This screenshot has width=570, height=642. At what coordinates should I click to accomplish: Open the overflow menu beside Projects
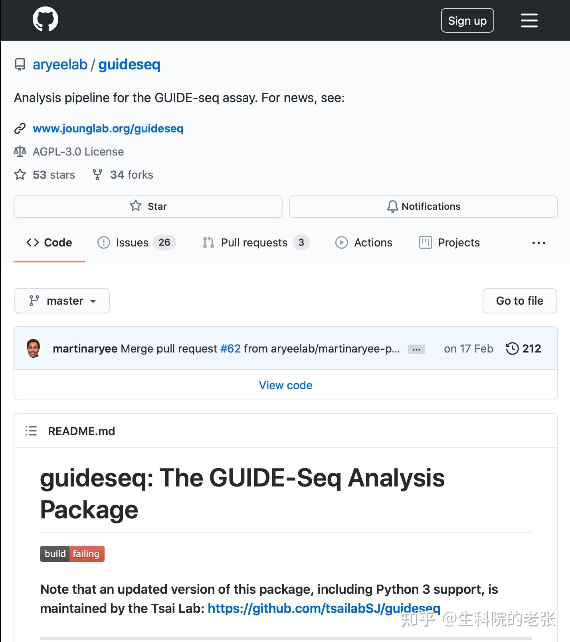pyautogui.click(x=538, y=242)
